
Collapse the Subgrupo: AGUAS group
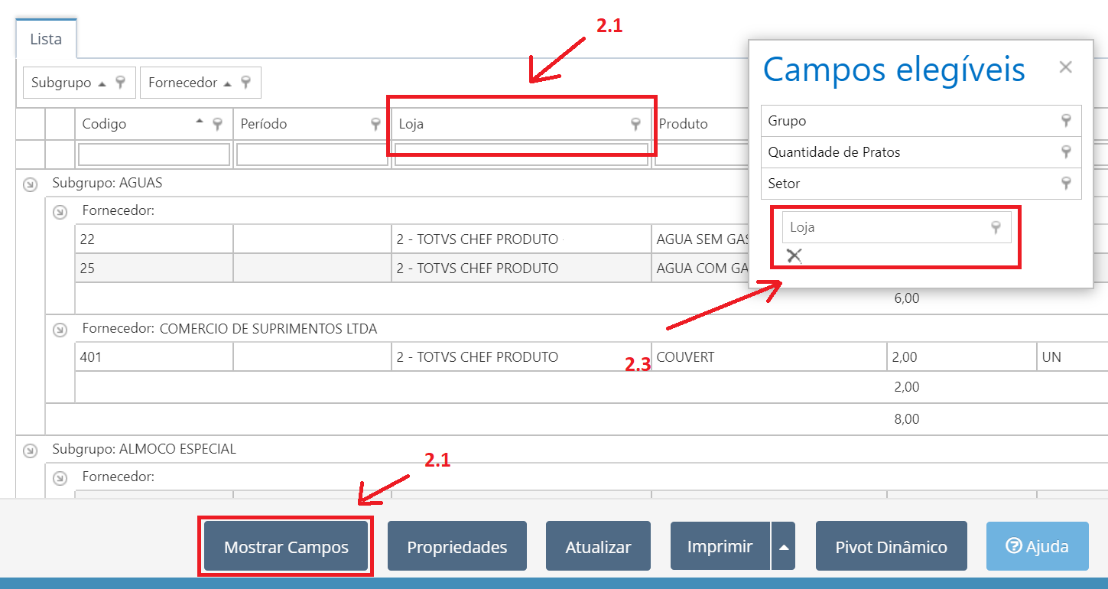[31, 184]
